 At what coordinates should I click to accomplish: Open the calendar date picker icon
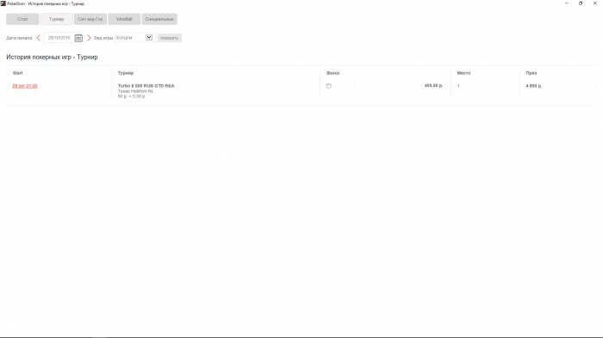tap(78, 38)
